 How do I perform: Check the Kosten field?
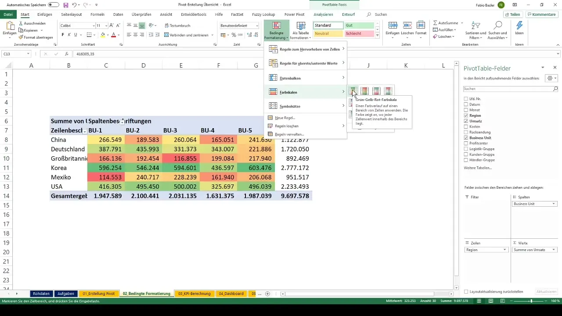(466, 126)
